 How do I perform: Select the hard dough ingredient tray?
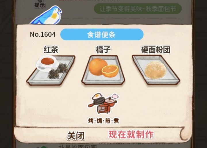[156, 70]
